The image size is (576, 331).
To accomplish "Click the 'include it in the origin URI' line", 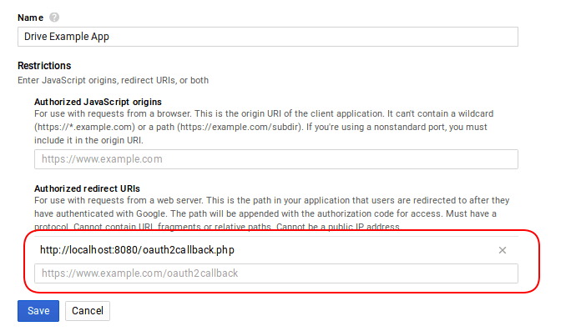I will [88, 140].
